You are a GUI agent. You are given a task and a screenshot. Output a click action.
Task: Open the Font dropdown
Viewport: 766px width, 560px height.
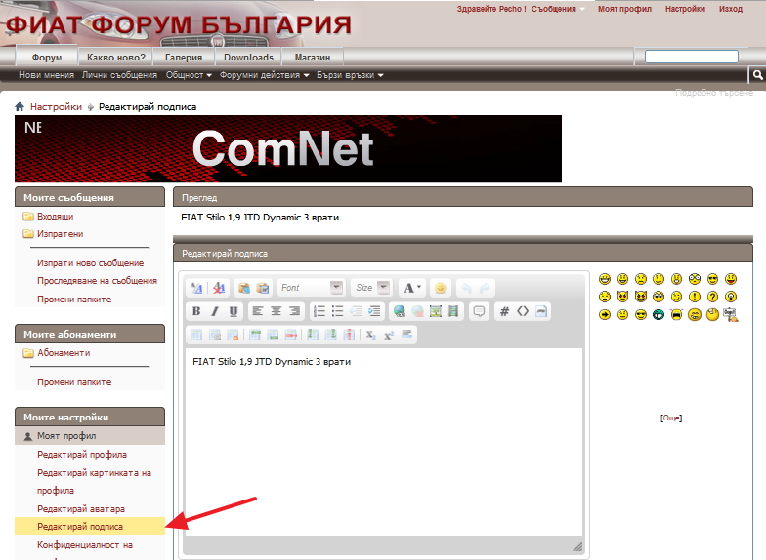pyautogui.click(x=311, y=288)
